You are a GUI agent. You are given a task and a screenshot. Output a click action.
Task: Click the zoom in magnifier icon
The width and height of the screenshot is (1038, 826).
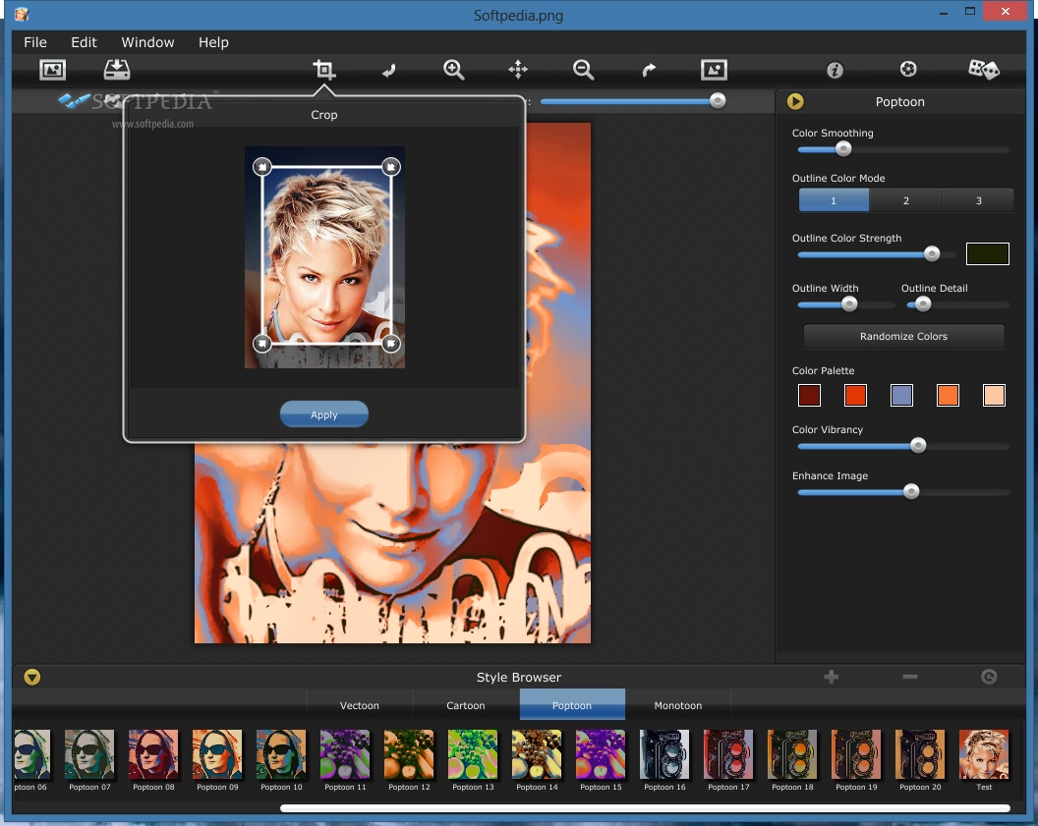point(453,70)
